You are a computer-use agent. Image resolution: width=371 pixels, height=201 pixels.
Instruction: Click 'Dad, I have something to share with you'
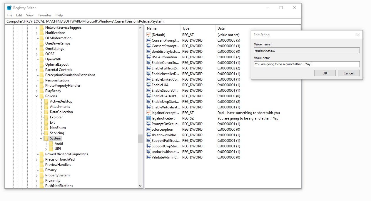[x=249, y=113]
